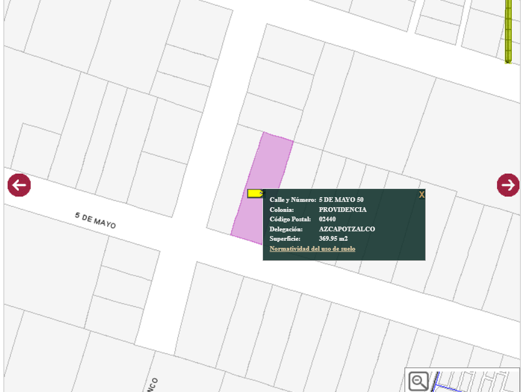
Task: Click the partial street label at bottom edge
Action: point(154,384)
